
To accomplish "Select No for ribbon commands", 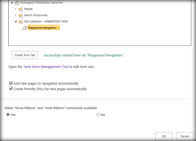I will coord(98,115).
